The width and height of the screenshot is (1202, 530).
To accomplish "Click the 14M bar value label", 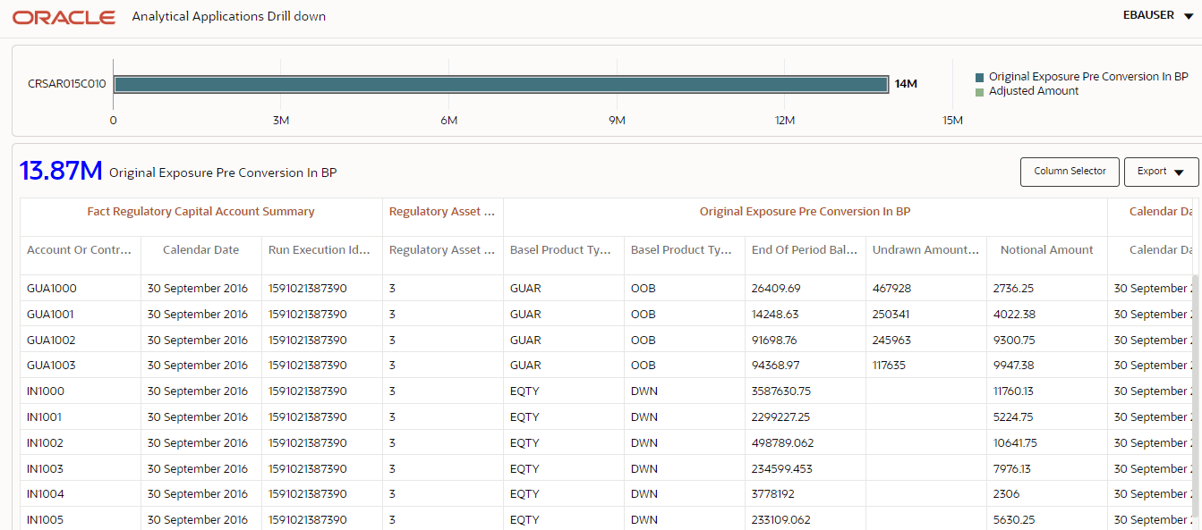I will coord(906,84).
